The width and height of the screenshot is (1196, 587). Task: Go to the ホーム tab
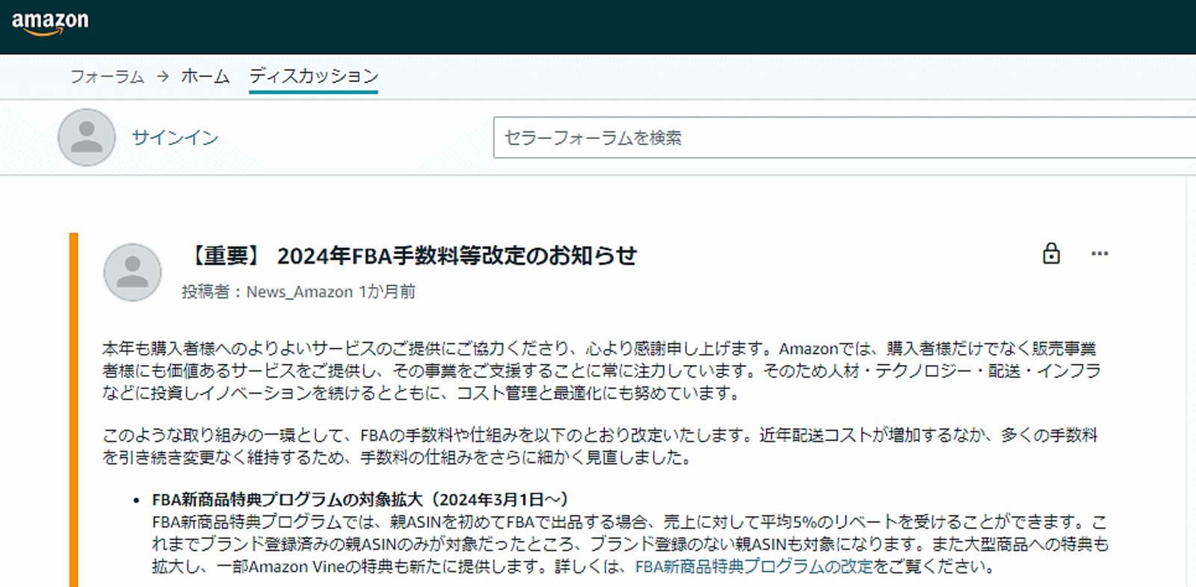tap(205, 76)
